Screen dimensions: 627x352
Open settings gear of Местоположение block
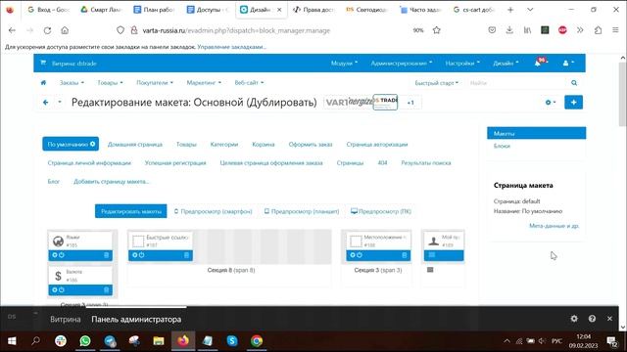coord(353,255)
